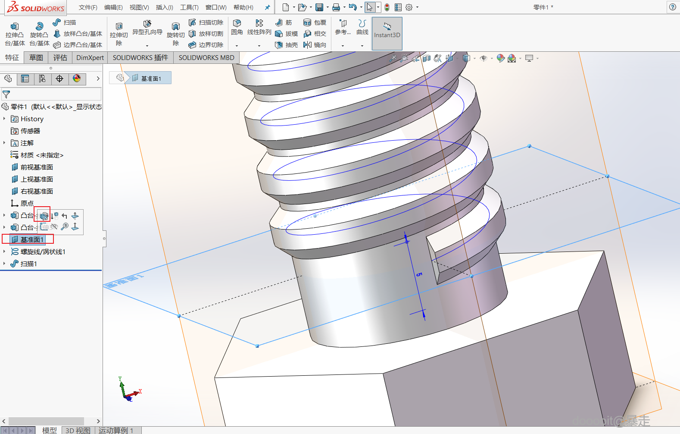Toggle the Instant3D button
The image size is (680, 434).
387,34
